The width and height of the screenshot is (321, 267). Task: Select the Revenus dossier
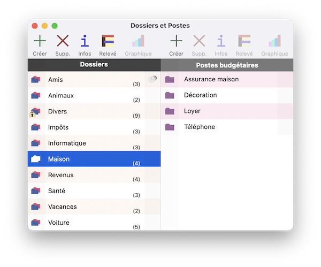point(94,174)
